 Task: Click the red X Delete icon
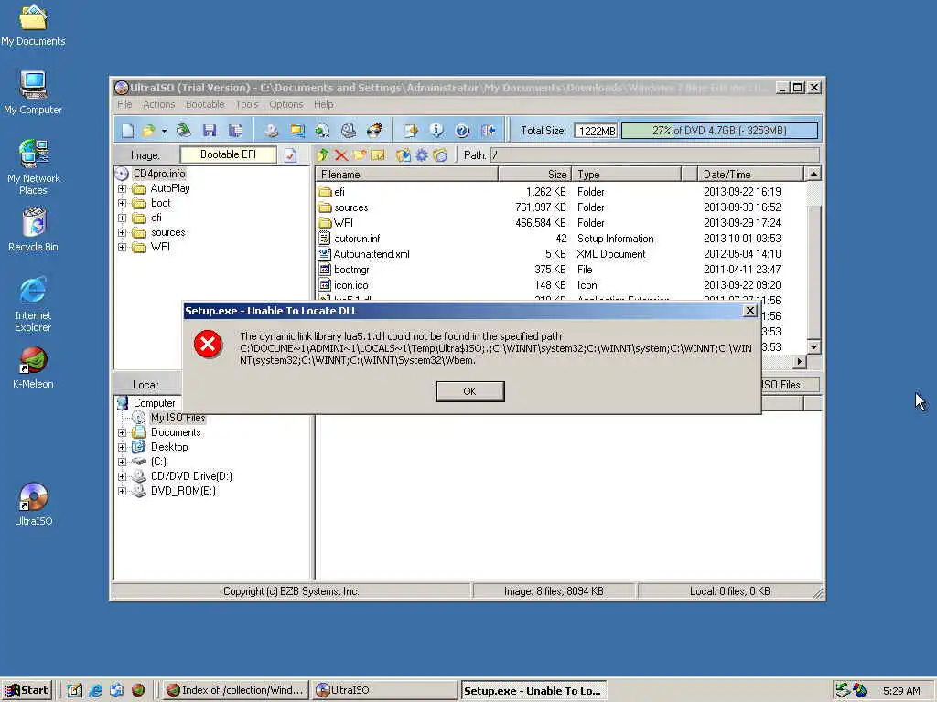click(x=341, y=155)
